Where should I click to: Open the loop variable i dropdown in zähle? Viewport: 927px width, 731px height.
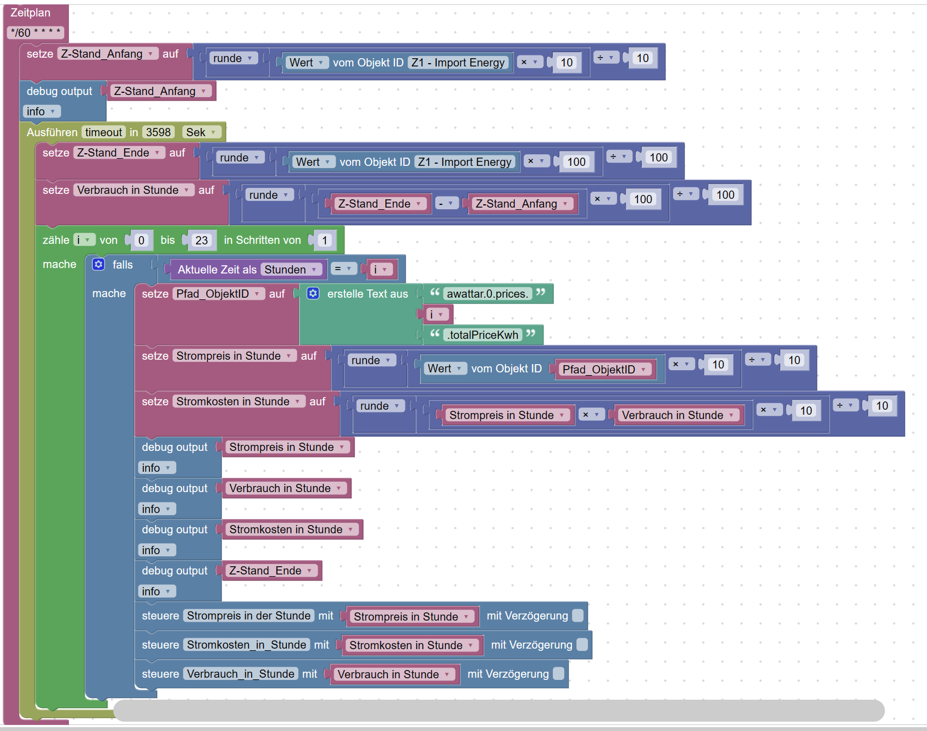click(85, 240)
